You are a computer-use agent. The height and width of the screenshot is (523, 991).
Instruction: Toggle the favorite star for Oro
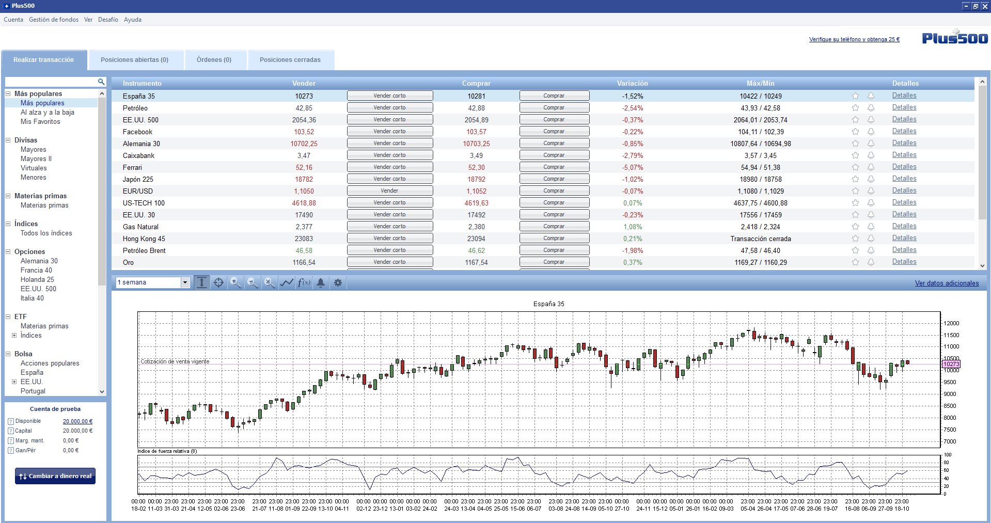click(855, 262)
